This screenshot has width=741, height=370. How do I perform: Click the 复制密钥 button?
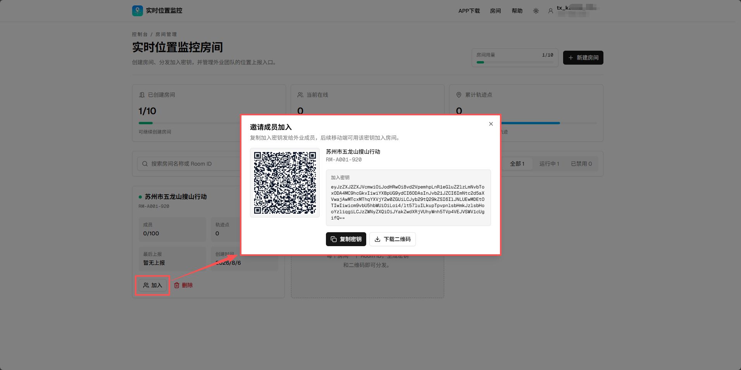point(346,239)
